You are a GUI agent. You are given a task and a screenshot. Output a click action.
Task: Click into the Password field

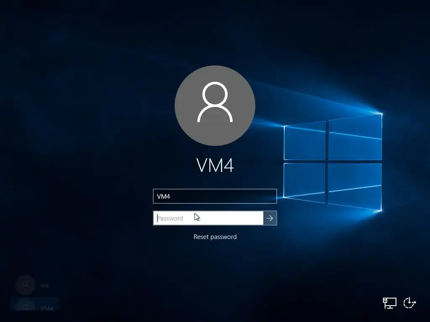click(208, 218)
